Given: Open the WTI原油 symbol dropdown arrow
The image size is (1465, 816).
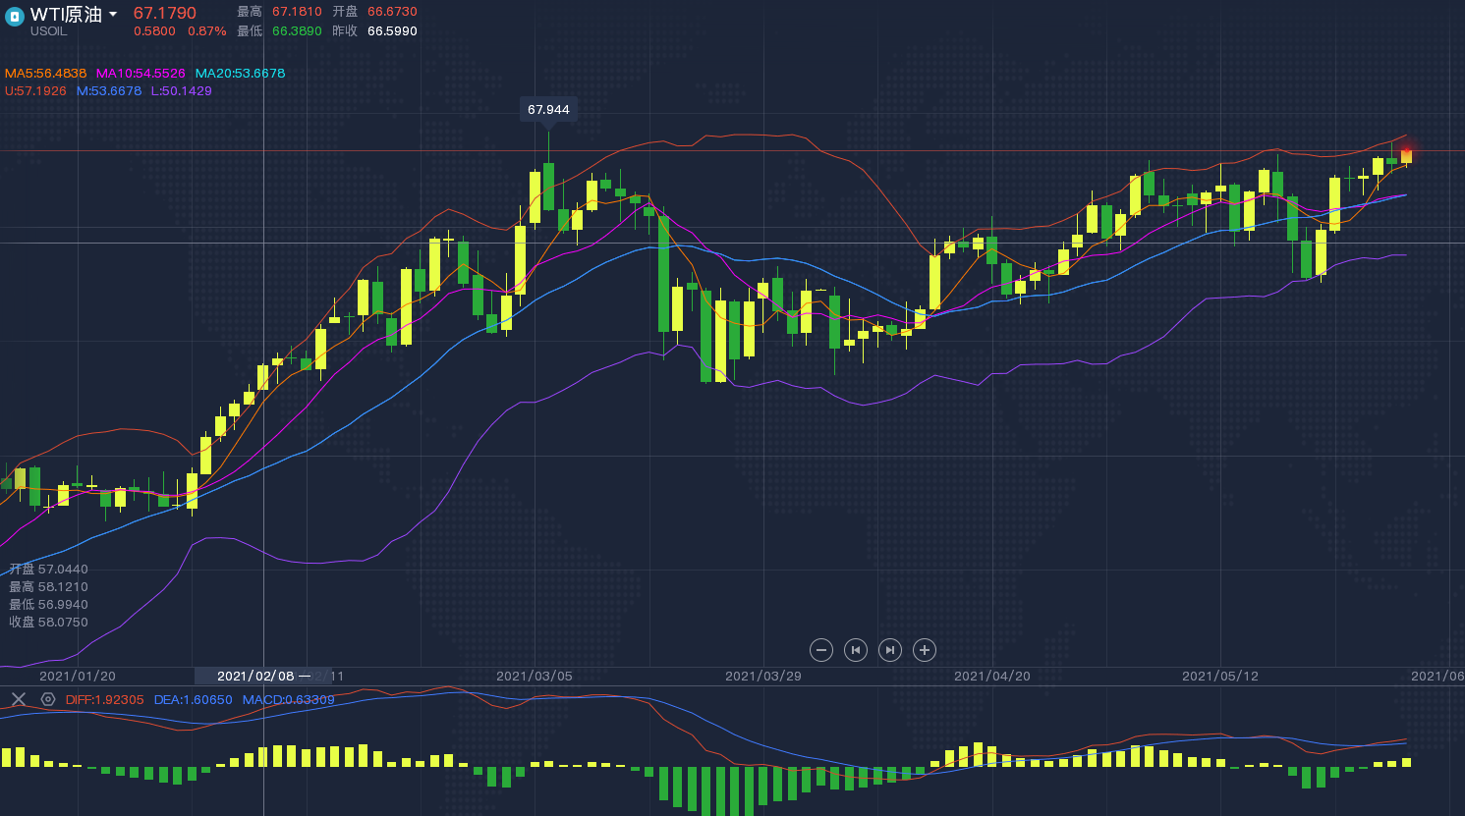Looking at the screenshot, I should [113, 14].
